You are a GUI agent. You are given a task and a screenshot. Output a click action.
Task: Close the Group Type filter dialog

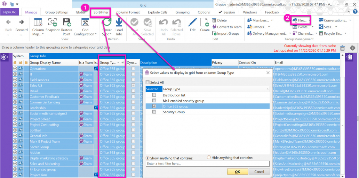click(268, 73)
